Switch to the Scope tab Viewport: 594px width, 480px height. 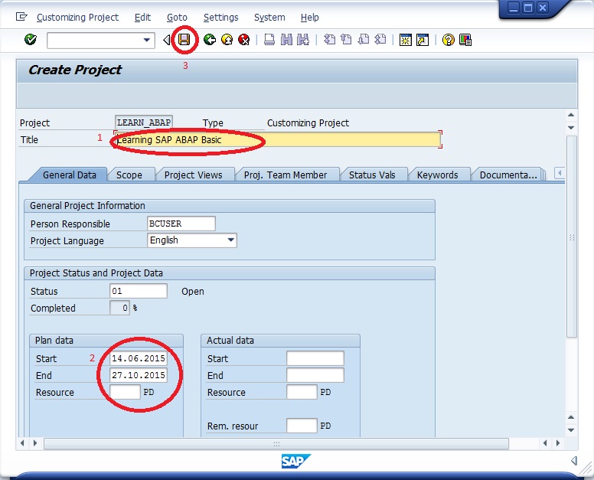129,175
